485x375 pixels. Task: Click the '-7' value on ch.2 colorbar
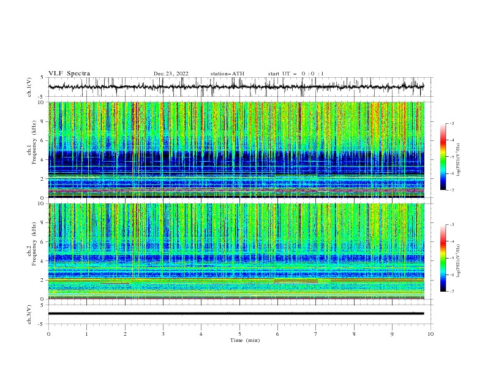[451, 291]
